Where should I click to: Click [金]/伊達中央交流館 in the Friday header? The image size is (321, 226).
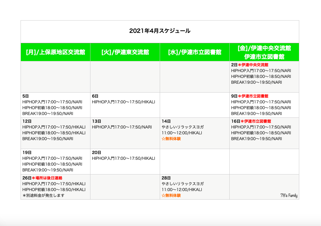click(x=264, y=48)
